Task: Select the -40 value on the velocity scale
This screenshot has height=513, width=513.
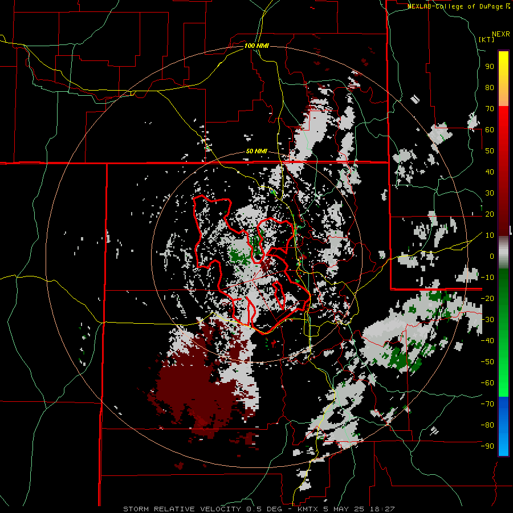Action: click(x=487, y=341)
